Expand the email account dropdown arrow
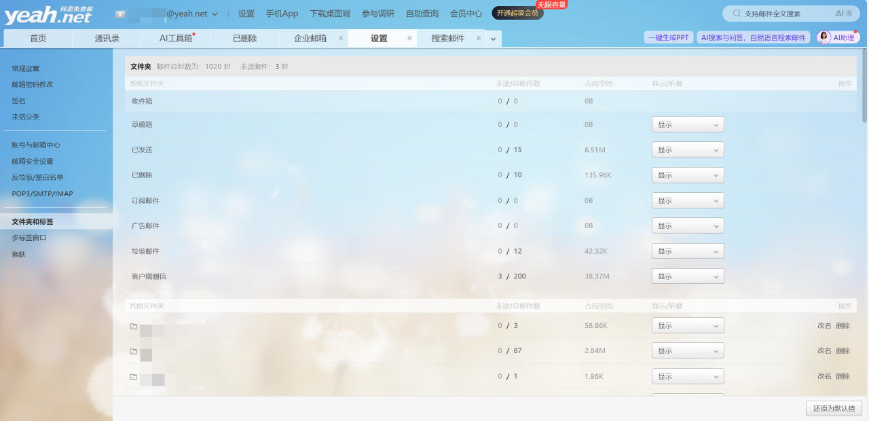Screen dimensions: 869x421 [x=215, y=14]
